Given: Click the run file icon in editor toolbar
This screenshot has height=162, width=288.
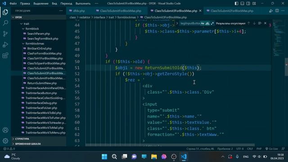Looking at the screenshot, I should [271, 11].
